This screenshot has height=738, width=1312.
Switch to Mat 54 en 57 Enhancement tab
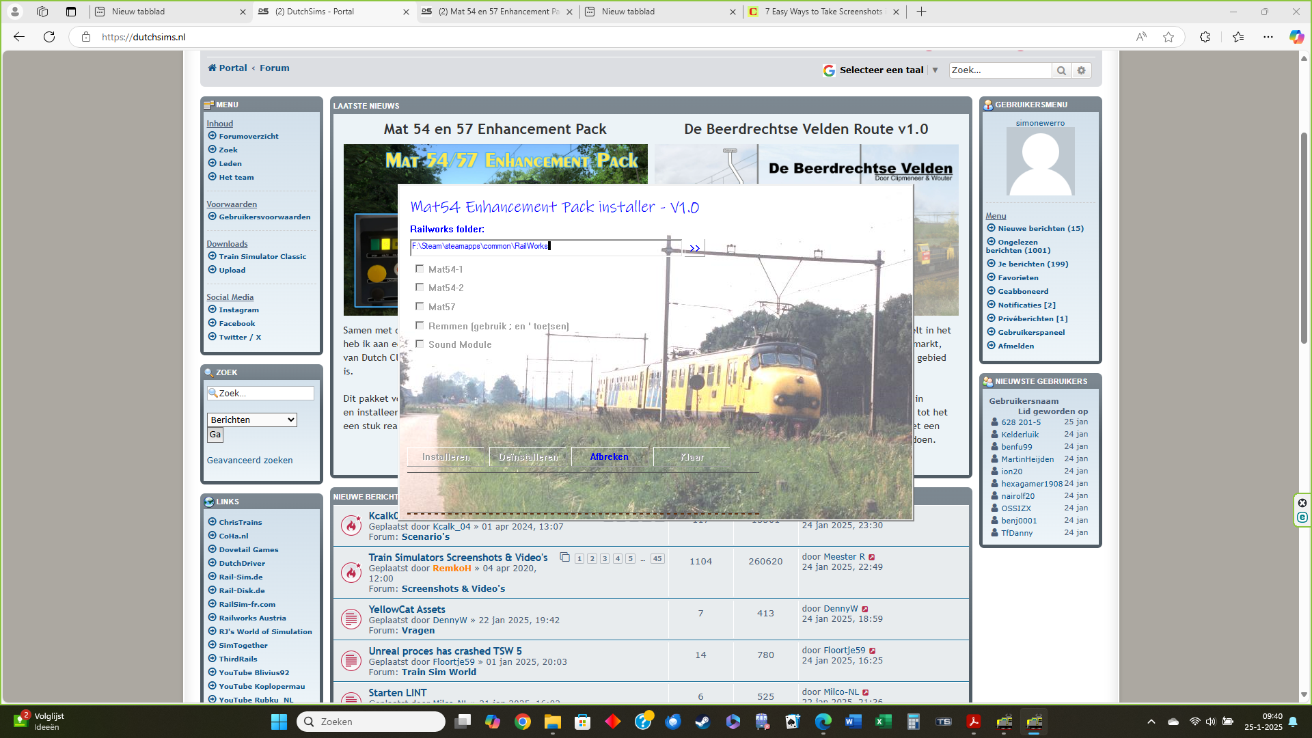[x=498, y=12]
